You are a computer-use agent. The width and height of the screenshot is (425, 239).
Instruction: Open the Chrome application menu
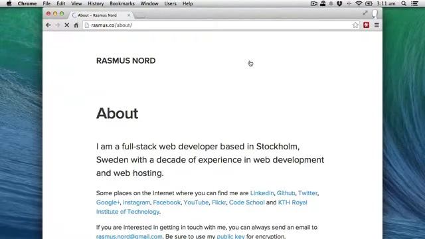pyautogui.click(x=27, y=3)
